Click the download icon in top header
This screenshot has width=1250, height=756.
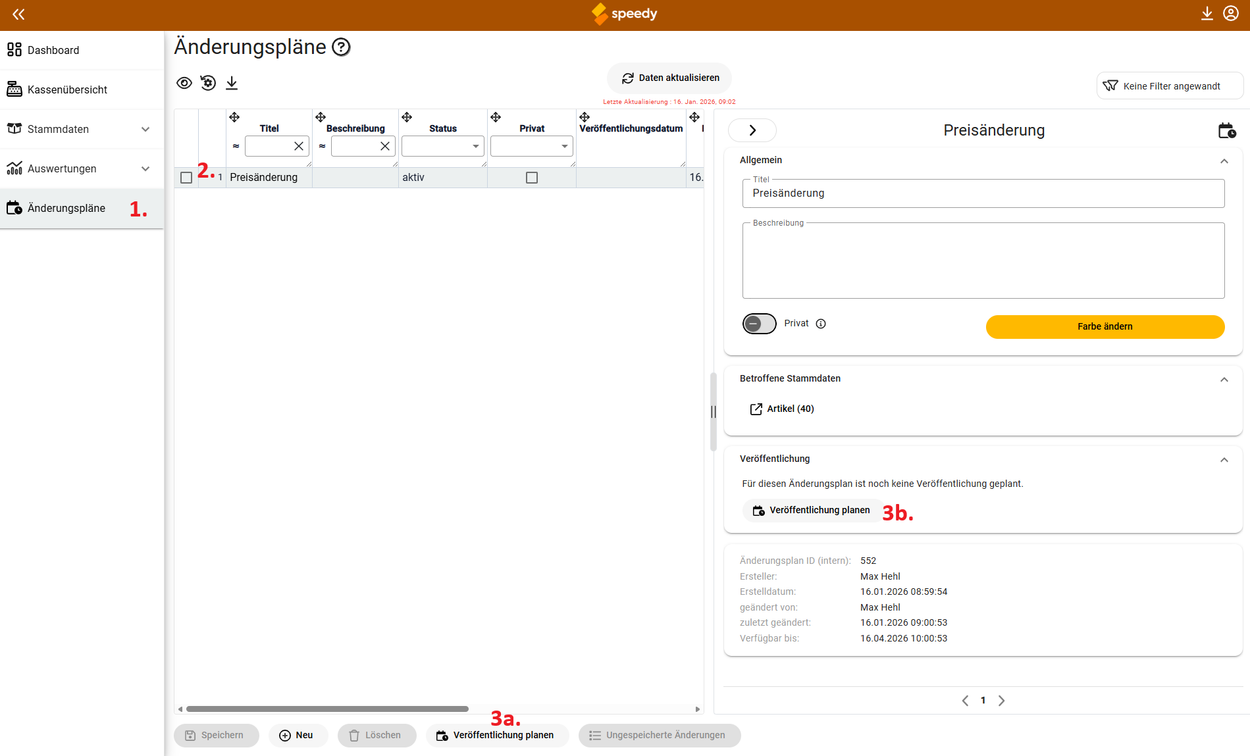[x=1207, y=14]
